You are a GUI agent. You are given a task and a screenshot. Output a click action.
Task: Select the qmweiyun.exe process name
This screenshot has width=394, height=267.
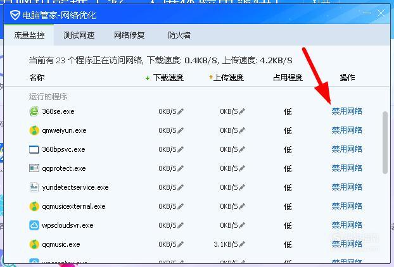[x=64, y=130]
